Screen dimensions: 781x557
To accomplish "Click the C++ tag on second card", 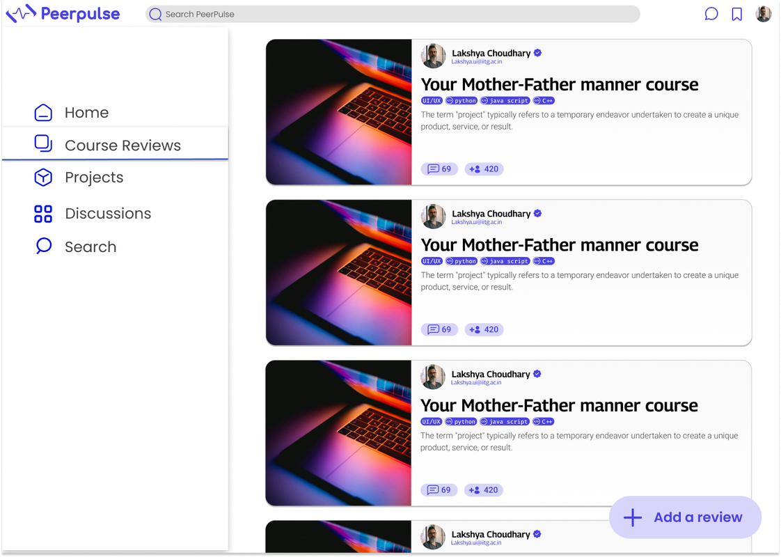I will pyautogui.click(x=544, y=261).
